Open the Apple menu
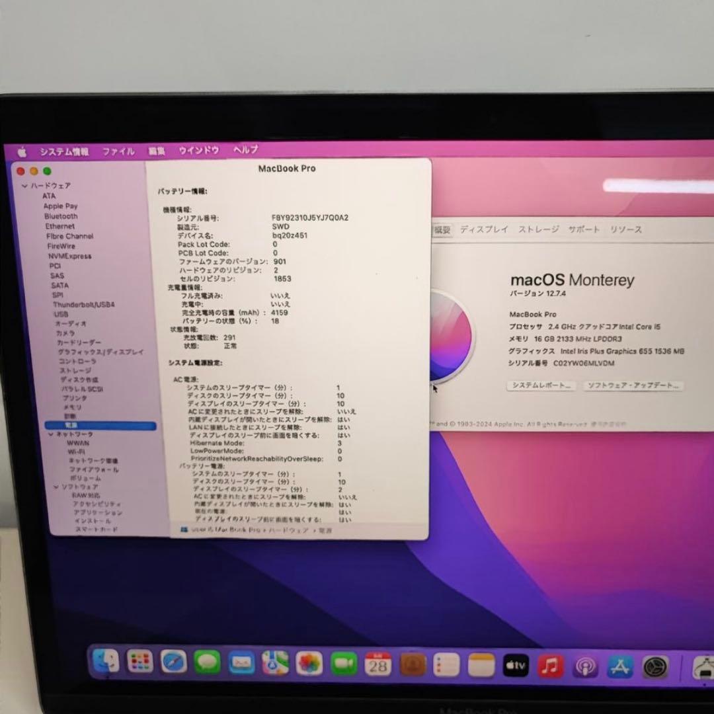The height and width of the screenshot is (714, 714). coord(22,152)
